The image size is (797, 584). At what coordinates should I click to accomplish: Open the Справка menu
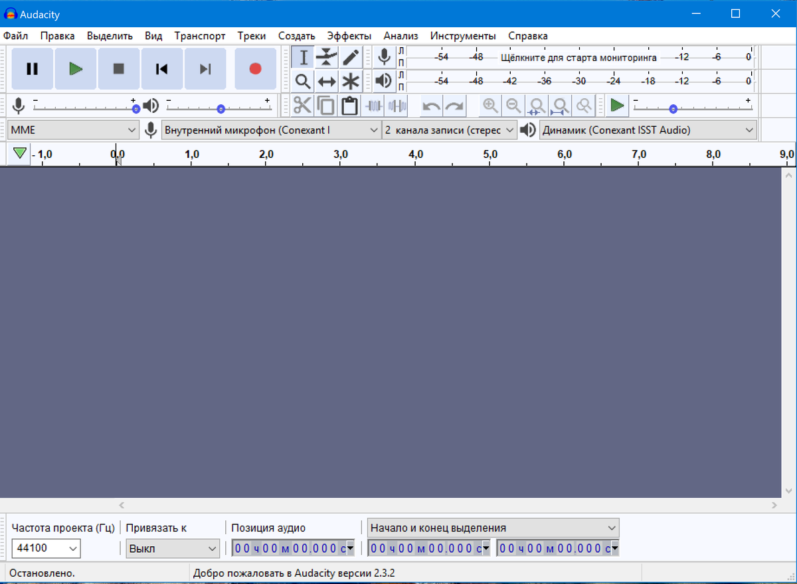tap(528, 36)
